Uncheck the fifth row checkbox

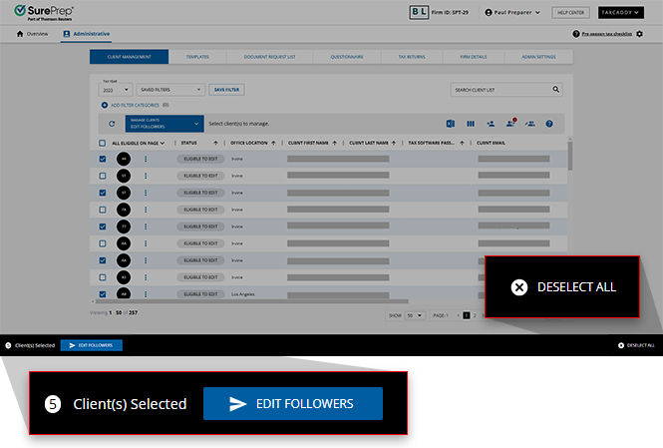pyautogui.click(x=103, y=226)
